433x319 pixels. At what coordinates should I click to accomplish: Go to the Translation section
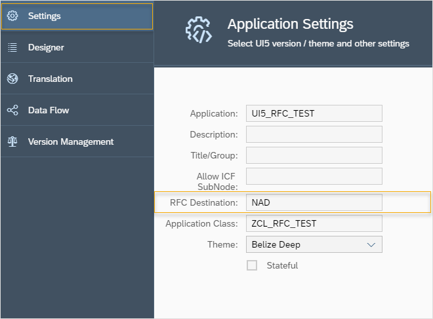click(x=77, y=79)
